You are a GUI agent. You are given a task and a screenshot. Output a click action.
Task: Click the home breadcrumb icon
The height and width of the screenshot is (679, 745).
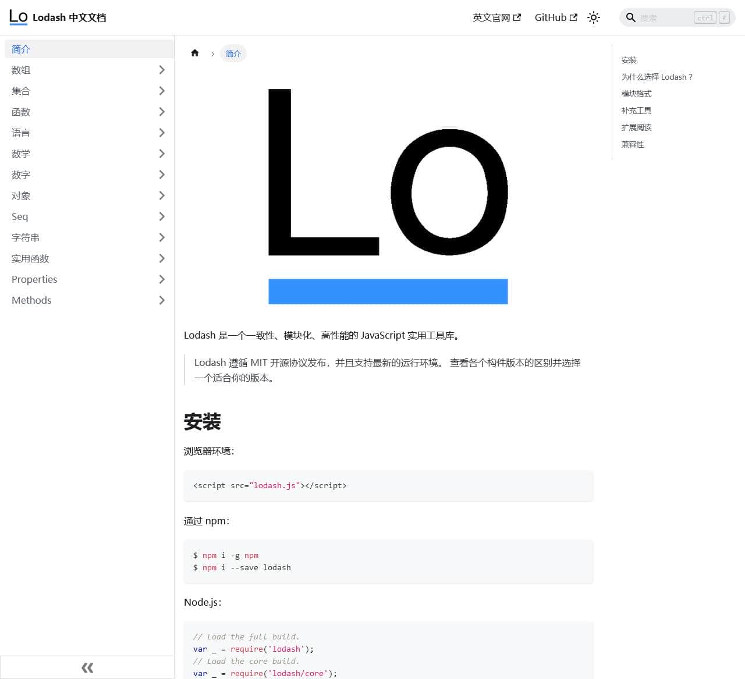coord(195,54)
